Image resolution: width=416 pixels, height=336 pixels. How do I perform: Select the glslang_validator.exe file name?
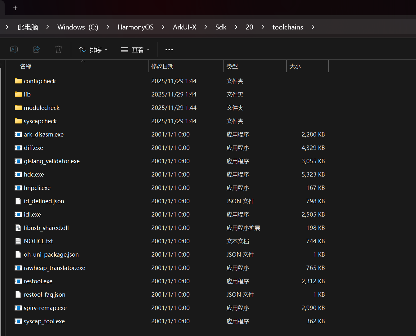52,161
